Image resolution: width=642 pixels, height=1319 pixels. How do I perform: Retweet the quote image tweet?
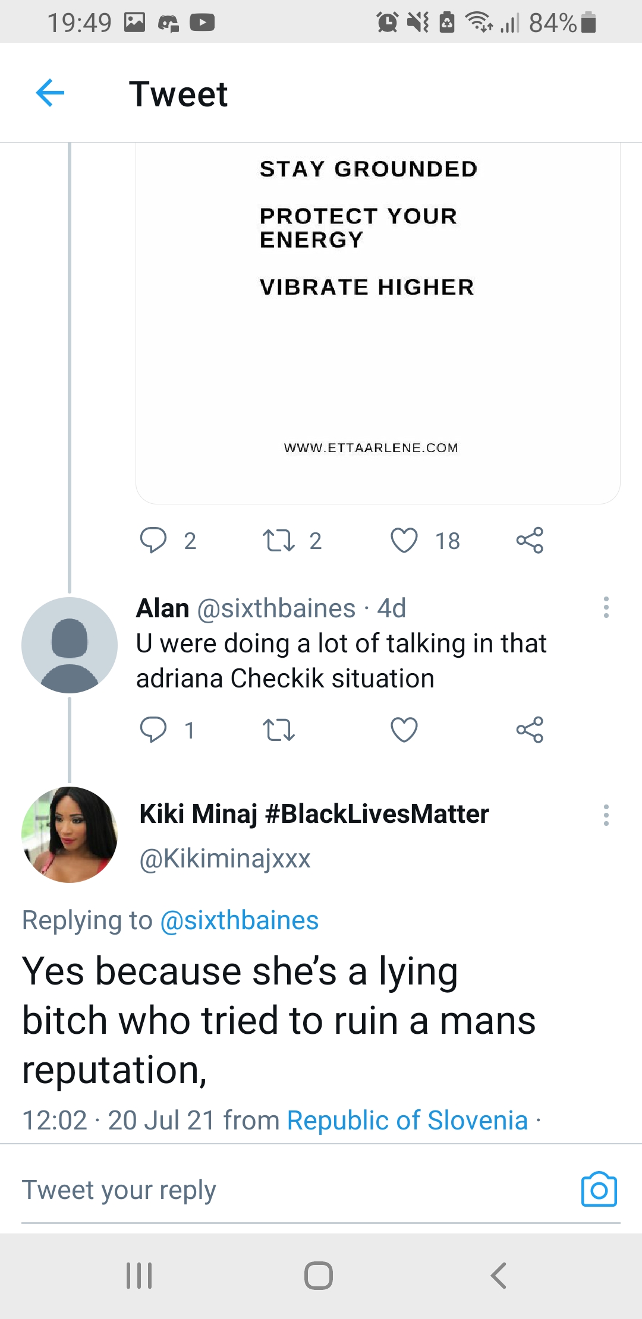coord(278,540)
